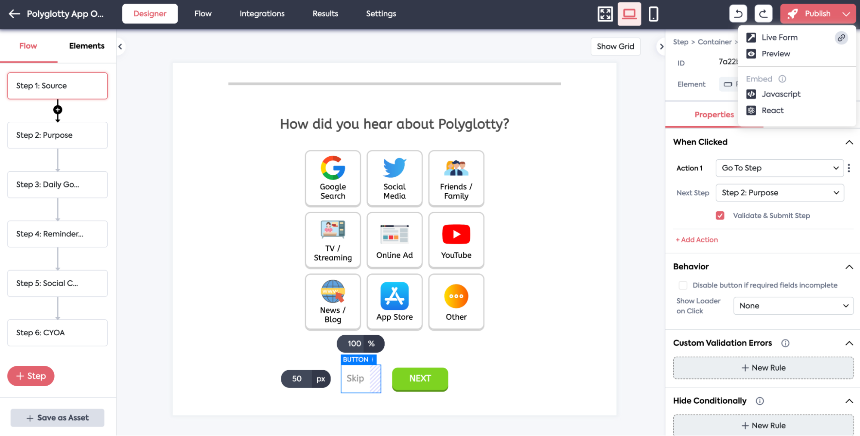This screenshot has width=860, height=436.
Task: Open the Integrations tab
Action: (x=262, y=13)
